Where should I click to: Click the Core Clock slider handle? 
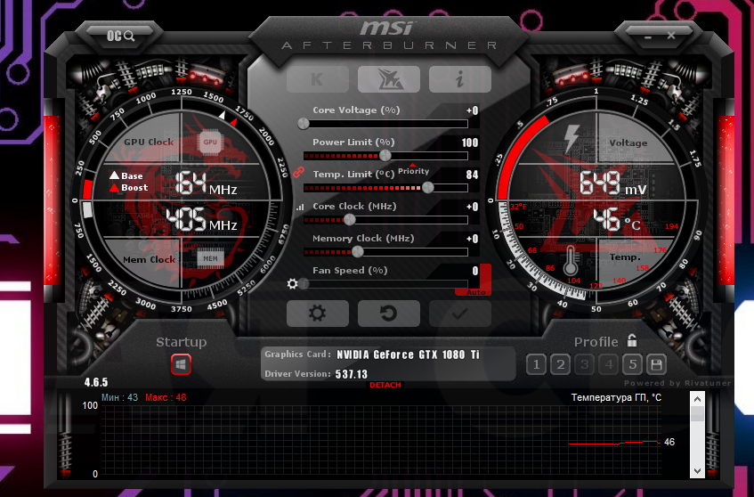(x=350, y=220)
